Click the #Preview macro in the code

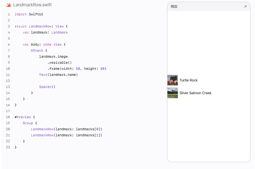tap(23, 117)
